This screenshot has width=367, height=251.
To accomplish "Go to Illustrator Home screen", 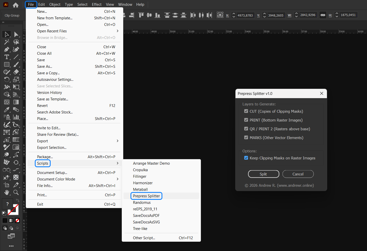I will pyautogui.click(x=16, y=5).
